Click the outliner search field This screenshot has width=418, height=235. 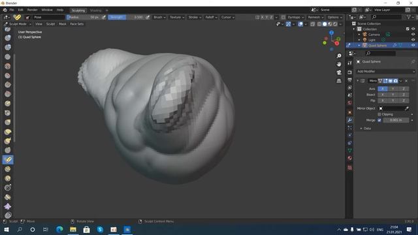coord(386,17)
